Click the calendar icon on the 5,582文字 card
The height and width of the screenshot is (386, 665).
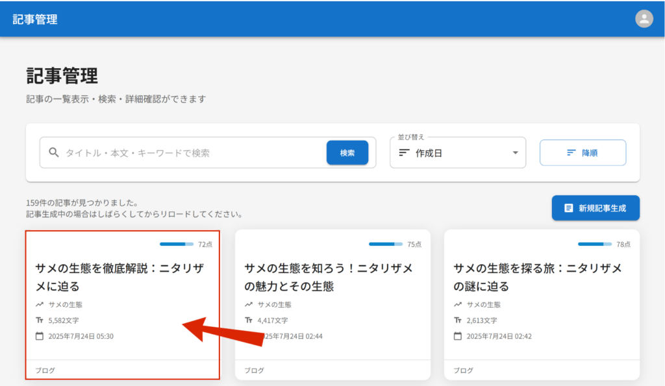[40, 336]
